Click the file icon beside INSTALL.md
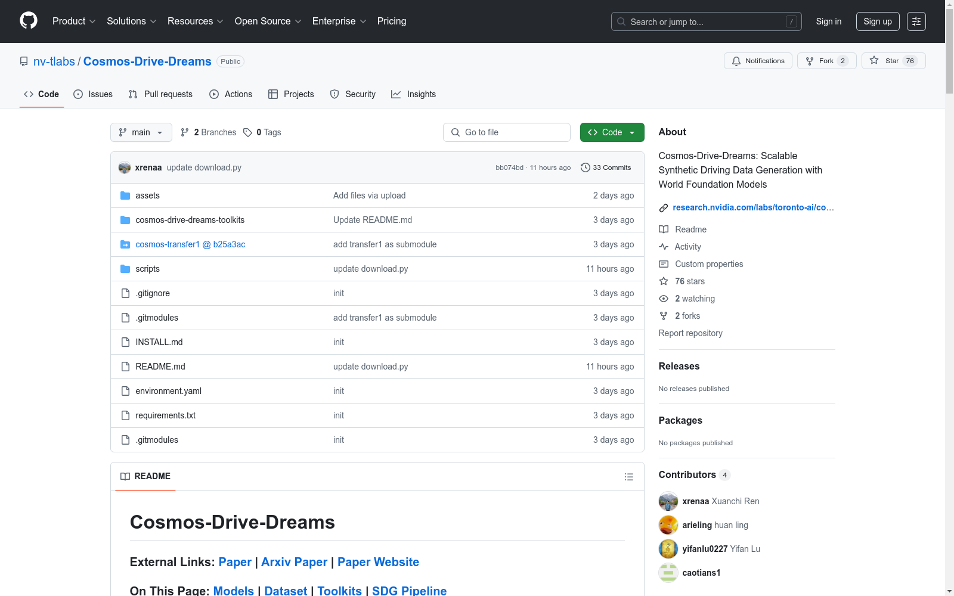This screenshot has width=954, height=596. click(125, 342)
